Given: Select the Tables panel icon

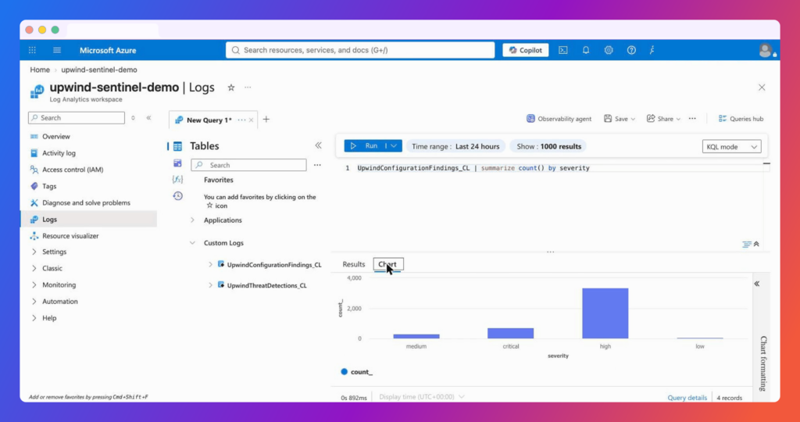Looking at the screenshot, I should [x=177, y=146].
